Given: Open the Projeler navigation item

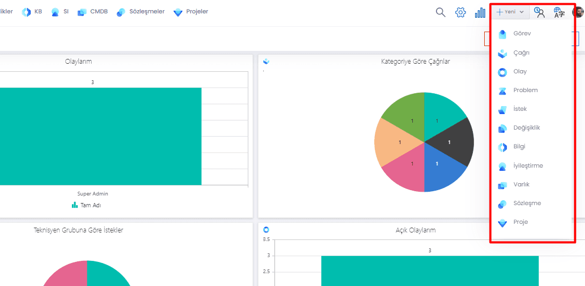Looking at the screenshot, I should 191,12.
